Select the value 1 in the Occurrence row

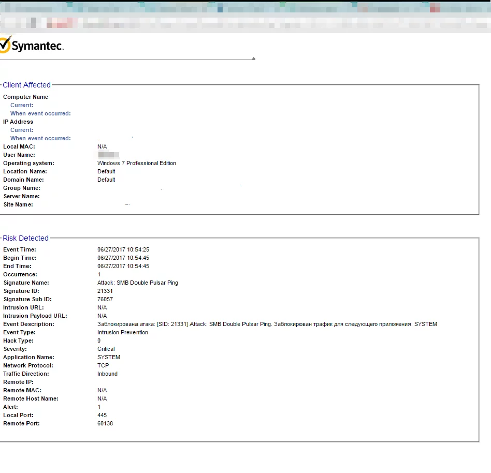tap(99, 274)
